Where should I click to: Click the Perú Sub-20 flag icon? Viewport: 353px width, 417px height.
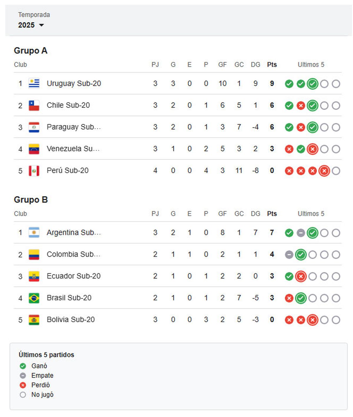34,171
